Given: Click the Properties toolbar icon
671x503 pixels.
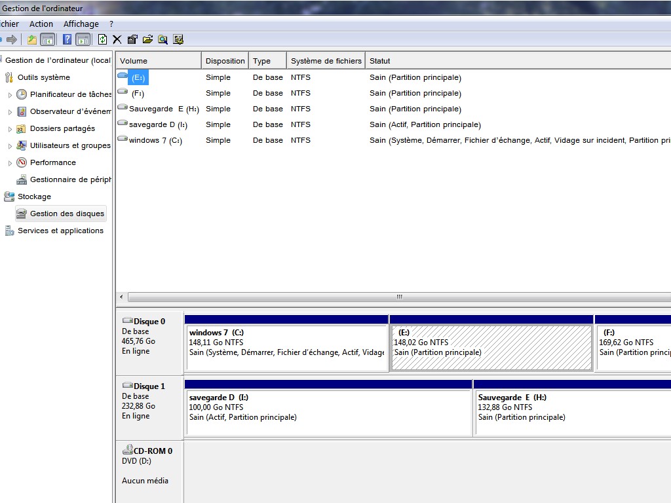Looking at the screenshot, I should coord(132,39).
